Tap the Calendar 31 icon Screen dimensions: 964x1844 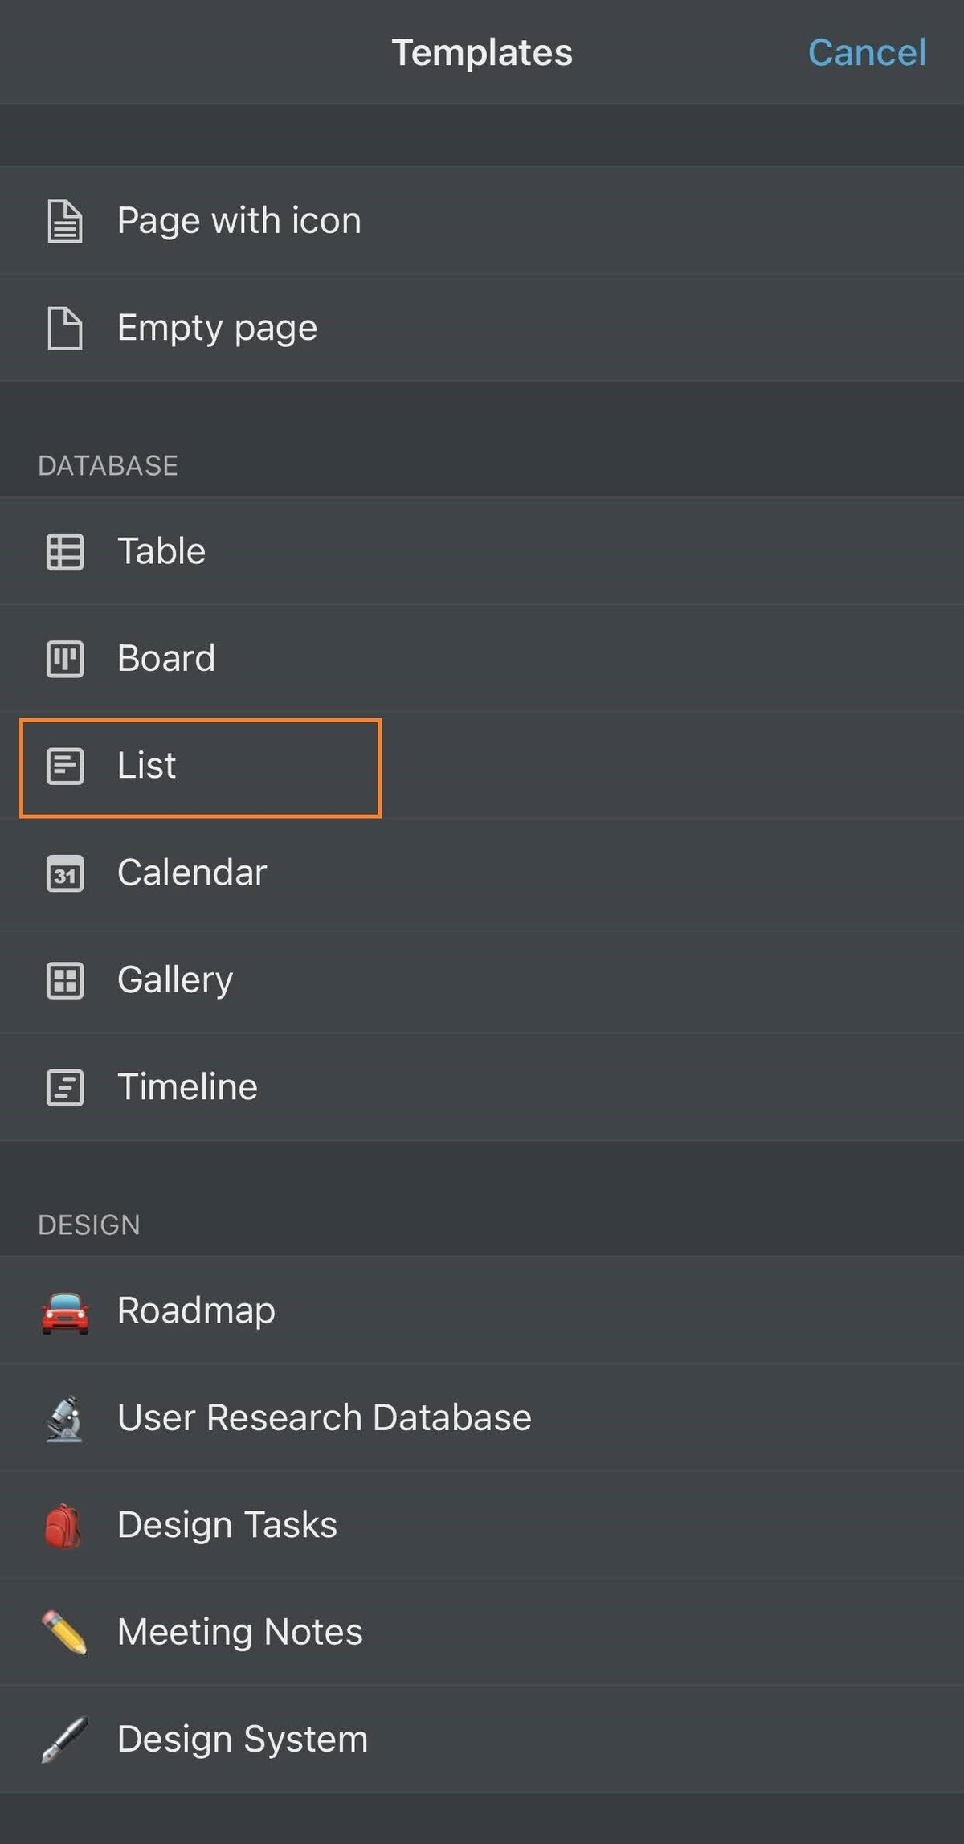click(x=65, y=873)
